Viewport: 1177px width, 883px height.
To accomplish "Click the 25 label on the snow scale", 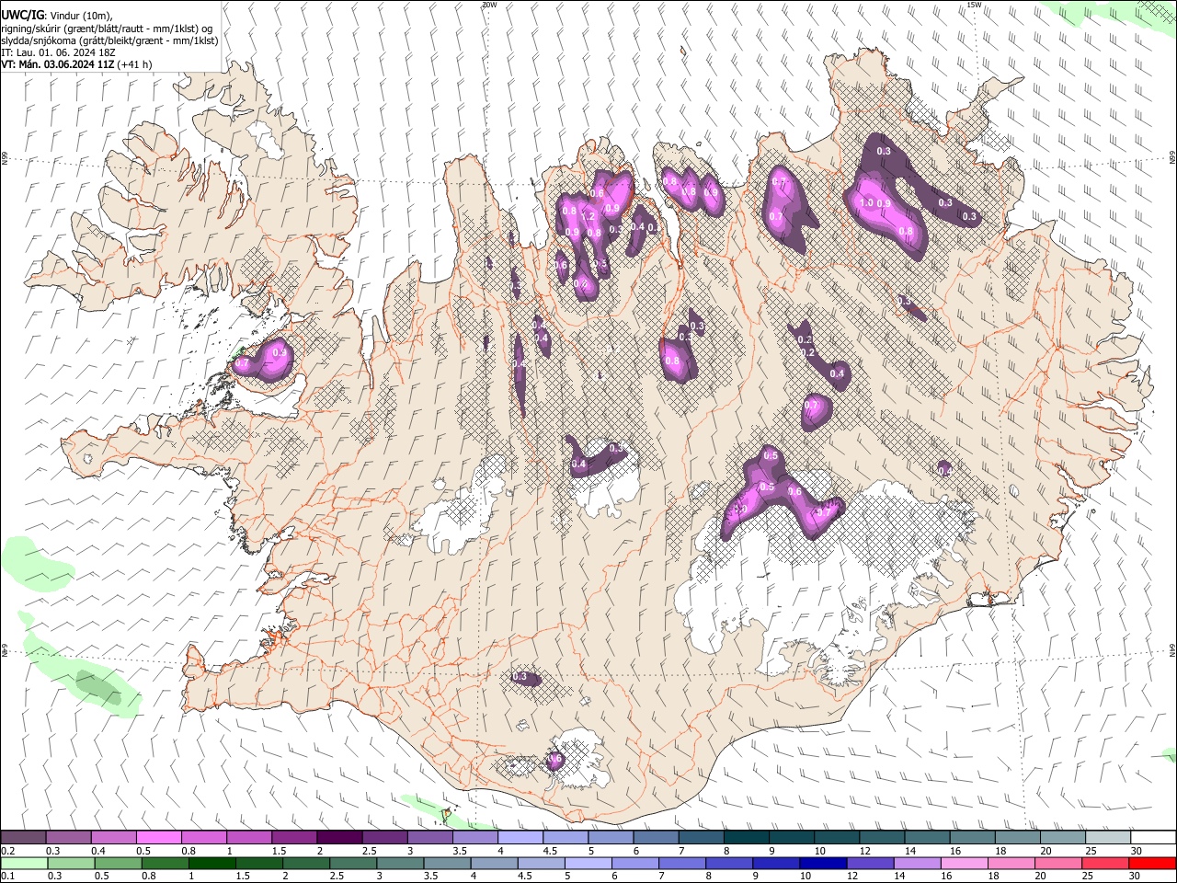I will pos(1091,851).
